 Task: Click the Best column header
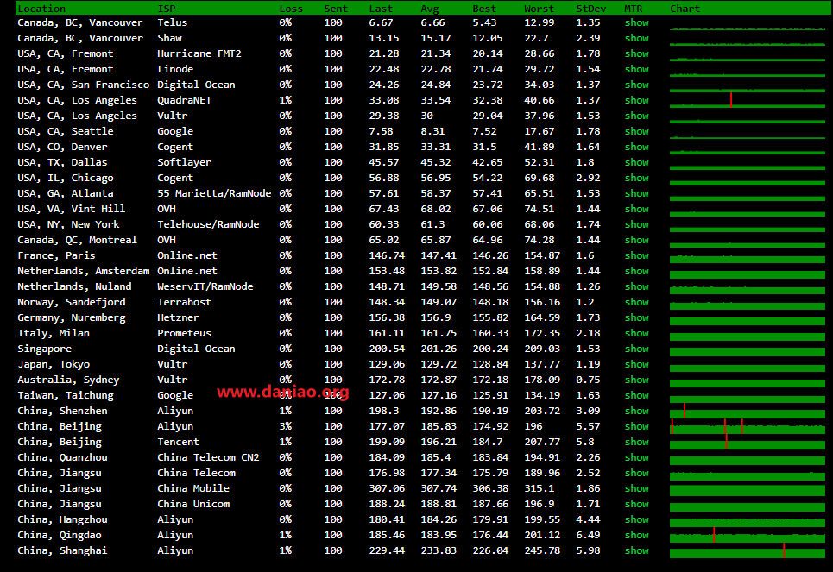(x=484, y=9)
